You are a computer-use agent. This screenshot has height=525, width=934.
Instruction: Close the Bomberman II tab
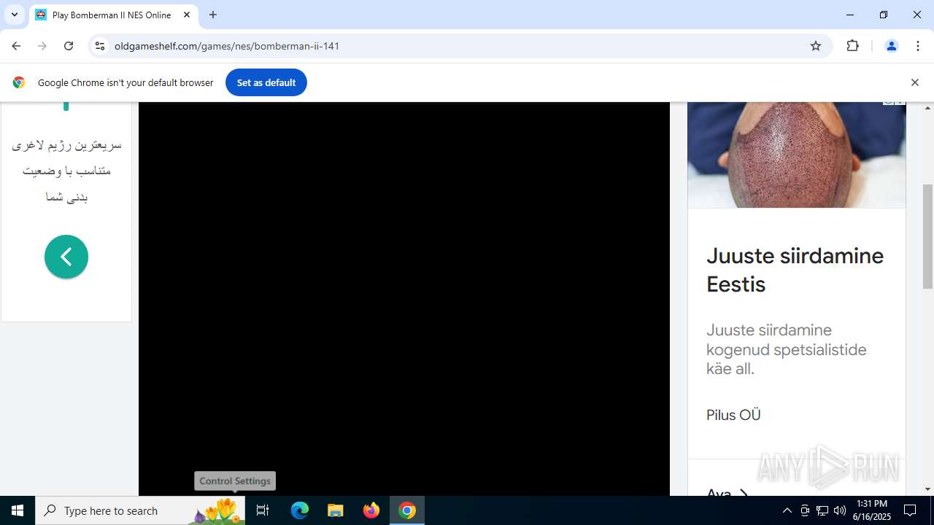pos(186,15)
